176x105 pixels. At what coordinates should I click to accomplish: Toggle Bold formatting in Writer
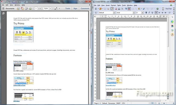pos(146,13)
